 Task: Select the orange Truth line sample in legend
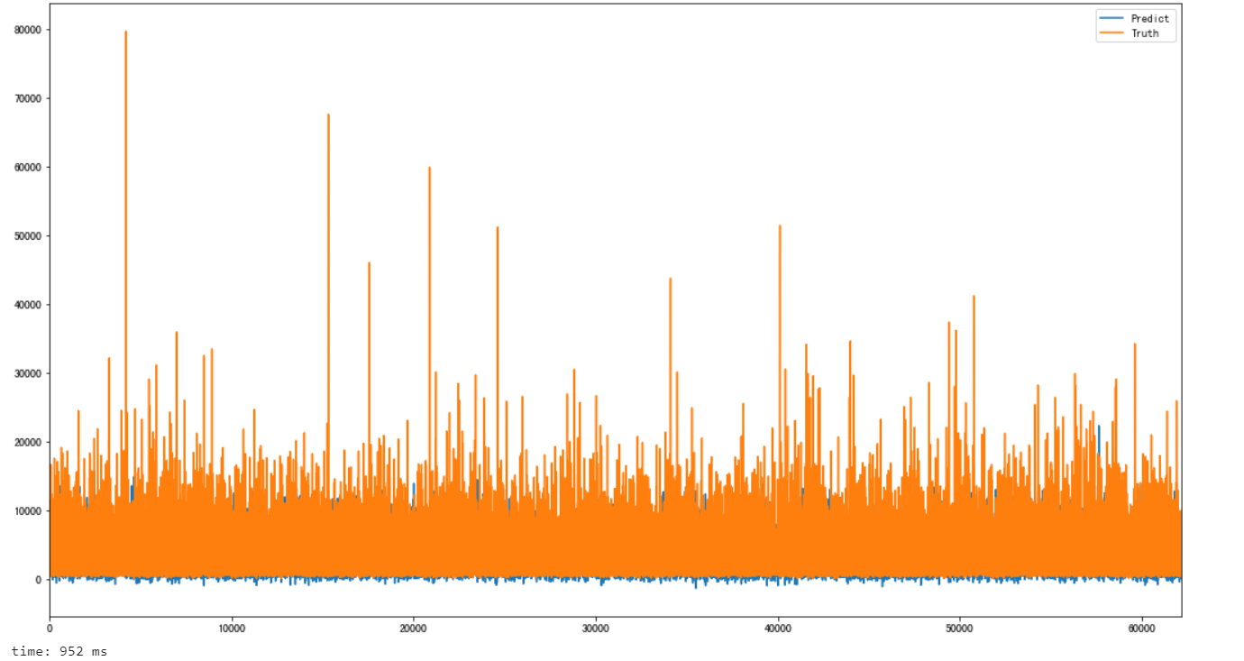click(1111, 33)
